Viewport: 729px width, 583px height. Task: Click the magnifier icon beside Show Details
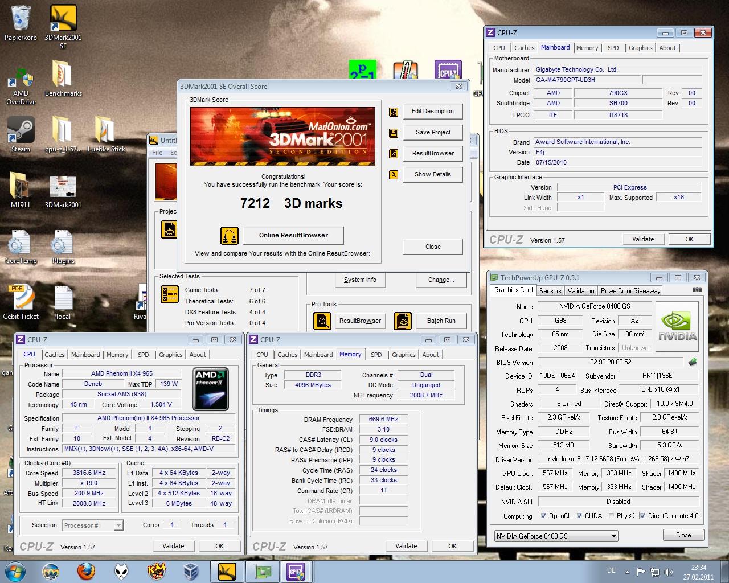(393, 175)
